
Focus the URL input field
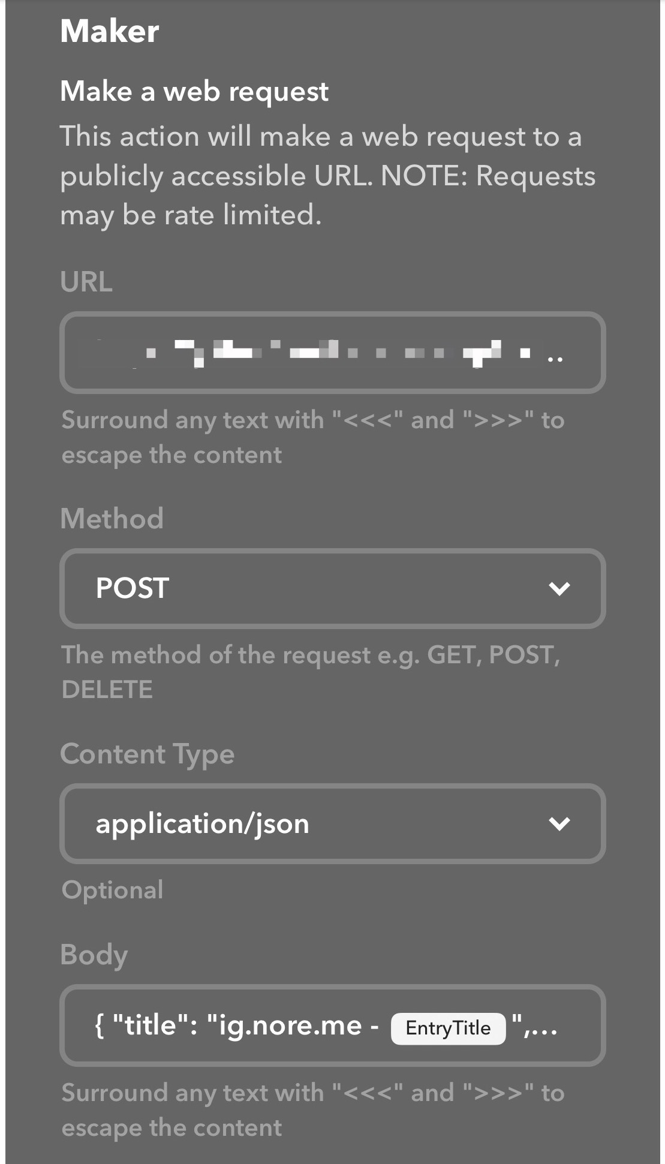[333, 353]
